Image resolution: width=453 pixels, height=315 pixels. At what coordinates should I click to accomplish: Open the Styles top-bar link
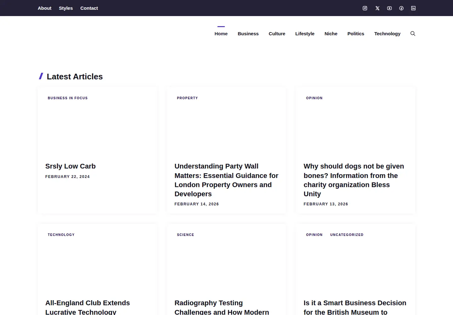[66, 8]
